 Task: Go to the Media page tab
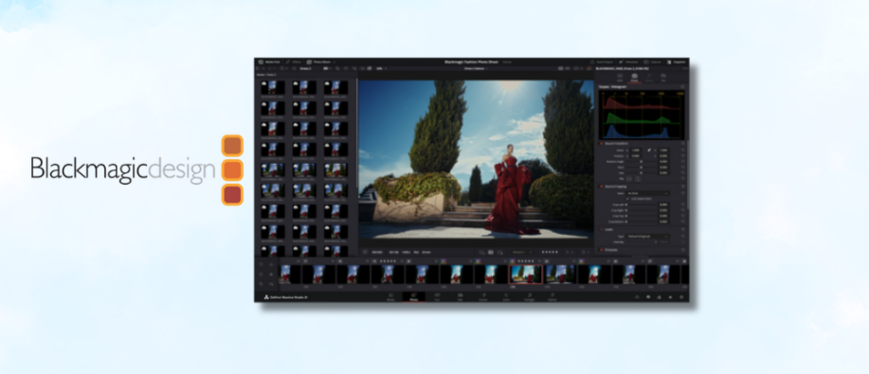[x=390, y=296]
